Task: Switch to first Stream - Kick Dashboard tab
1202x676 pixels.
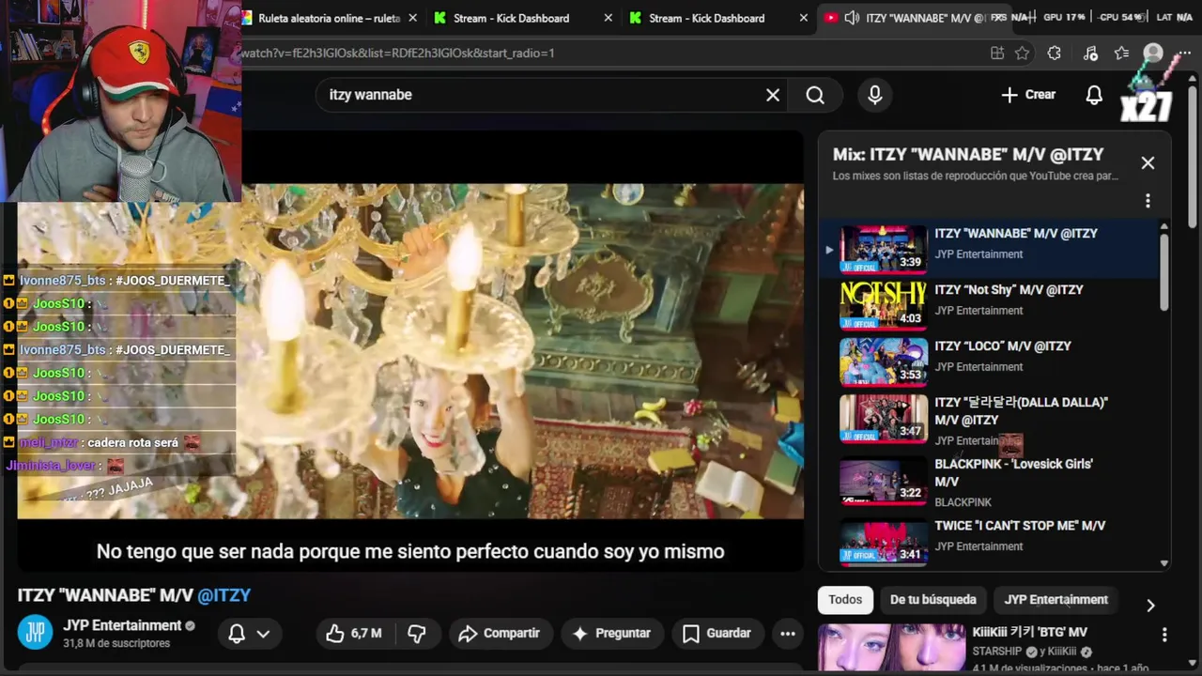Action: pos(512,18)
